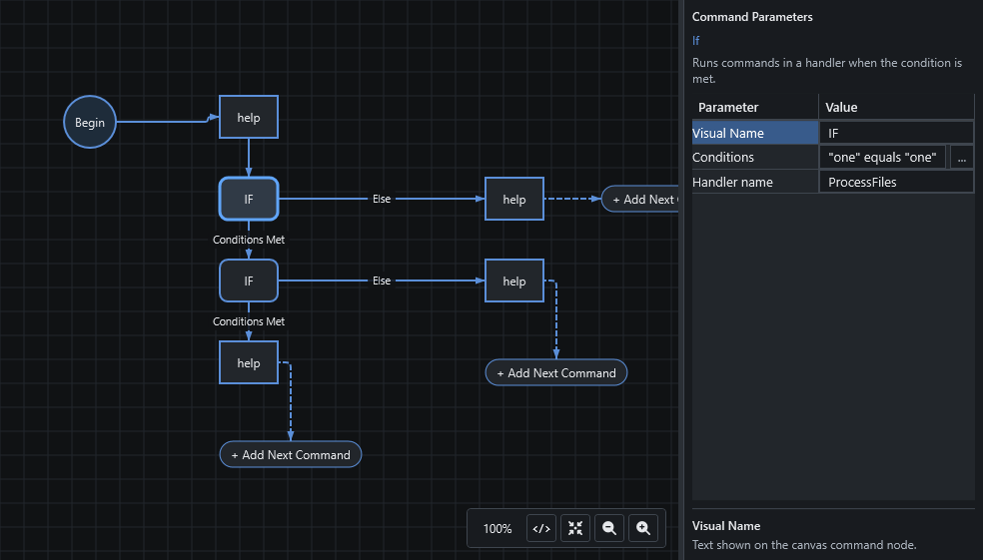The image size is (983, 560).
Task: Click the Parameter column header
Action: (755, 107)
